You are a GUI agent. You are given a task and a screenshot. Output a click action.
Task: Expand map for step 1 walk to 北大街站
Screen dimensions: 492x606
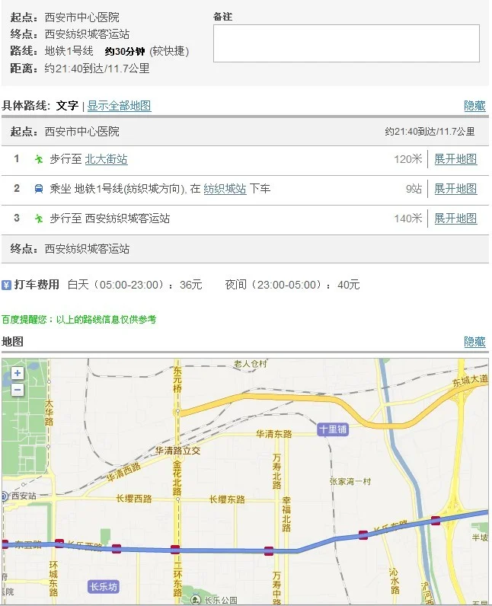455,159
